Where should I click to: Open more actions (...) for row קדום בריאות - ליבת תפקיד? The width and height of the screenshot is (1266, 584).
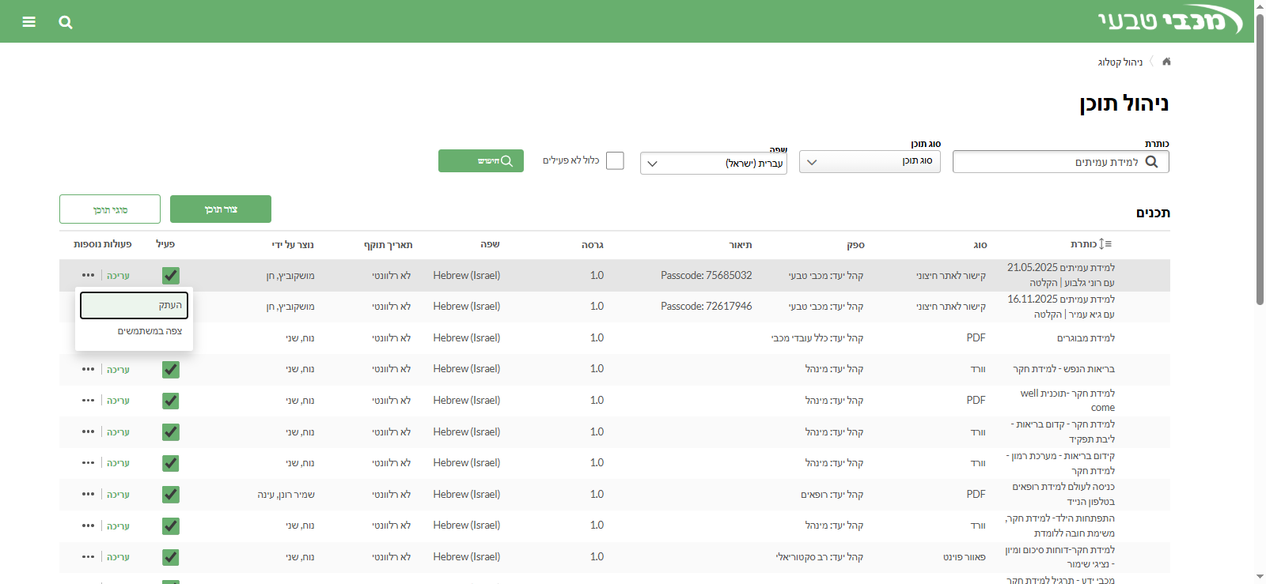[88, 432]
